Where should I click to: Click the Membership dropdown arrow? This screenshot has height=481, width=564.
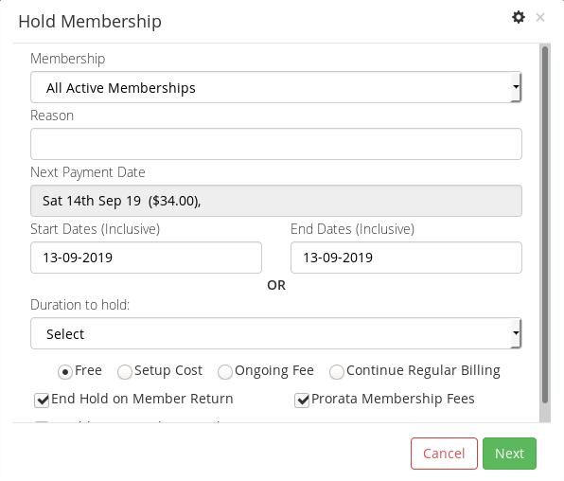(x=516, y=87)
